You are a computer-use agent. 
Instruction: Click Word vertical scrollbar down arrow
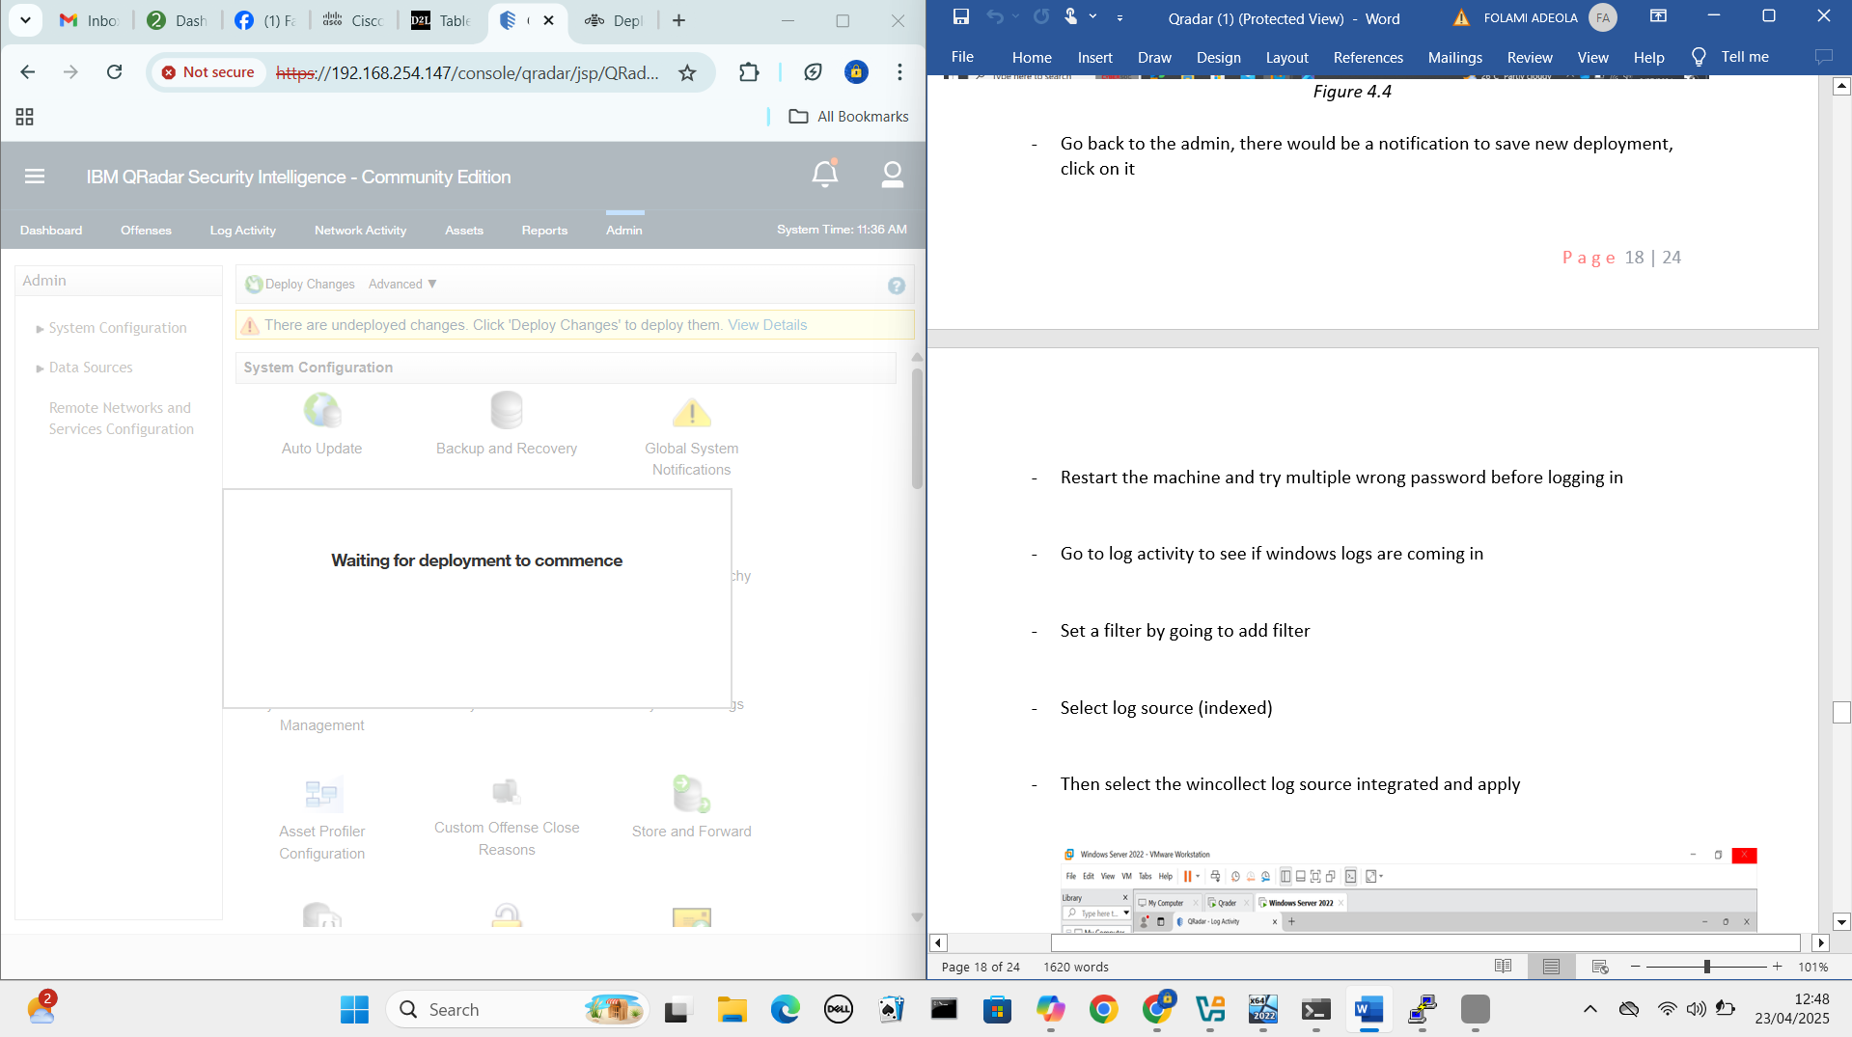[x=1841, y=922]
